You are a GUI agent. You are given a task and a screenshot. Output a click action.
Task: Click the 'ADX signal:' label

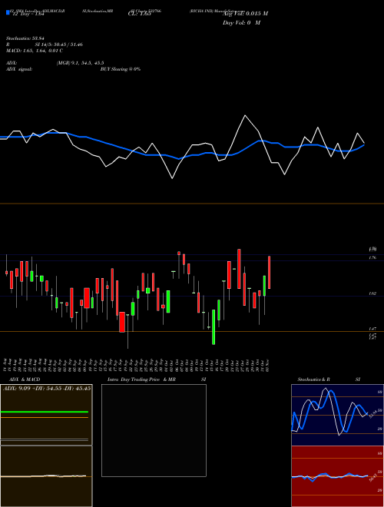(19, 69)
